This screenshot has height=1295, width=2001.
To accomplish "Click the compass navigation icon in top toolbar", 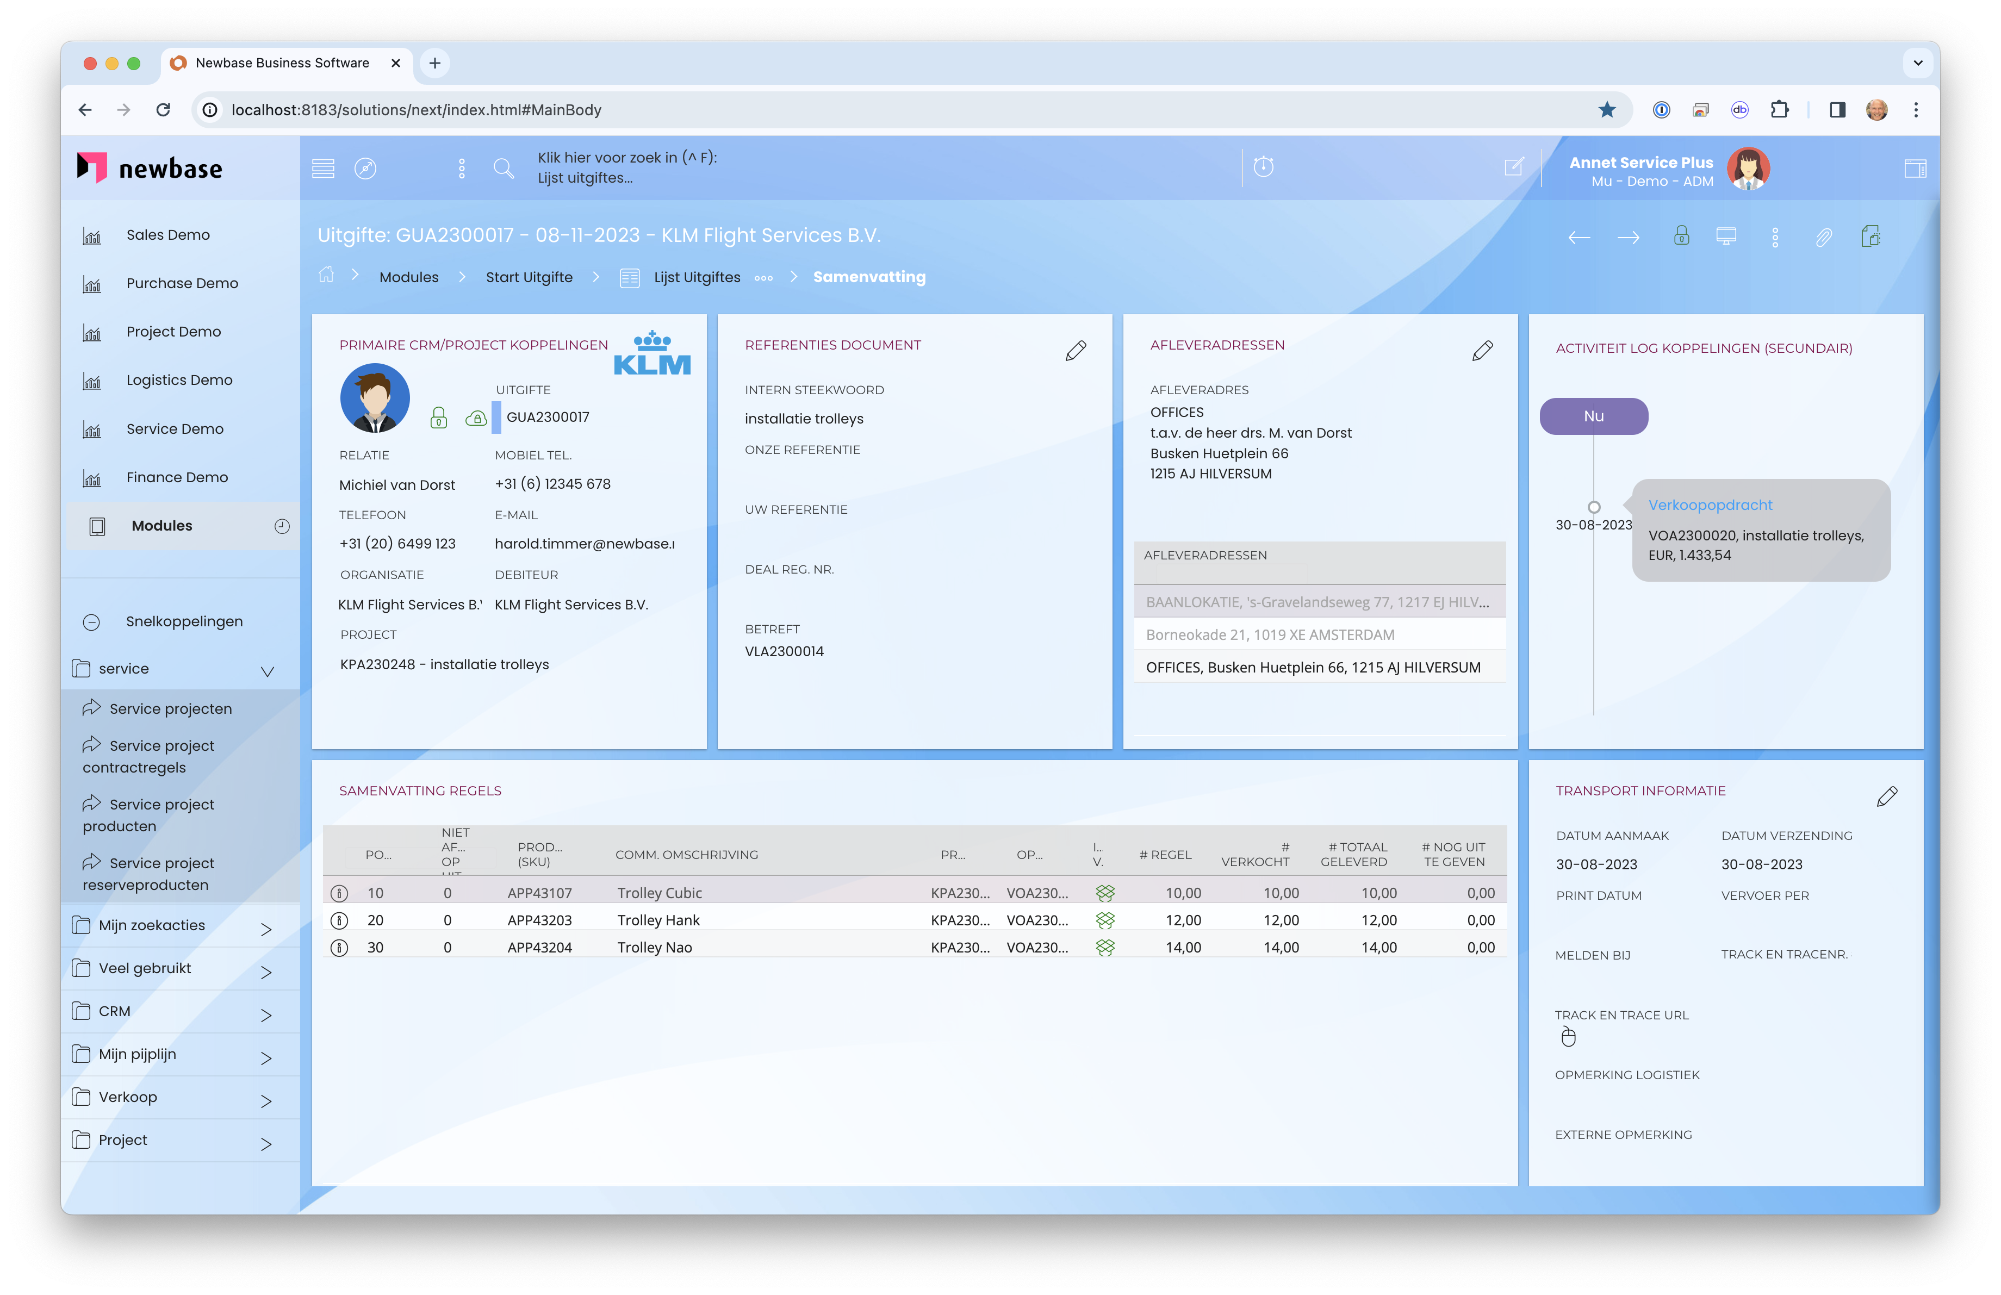I will [365, 168].
